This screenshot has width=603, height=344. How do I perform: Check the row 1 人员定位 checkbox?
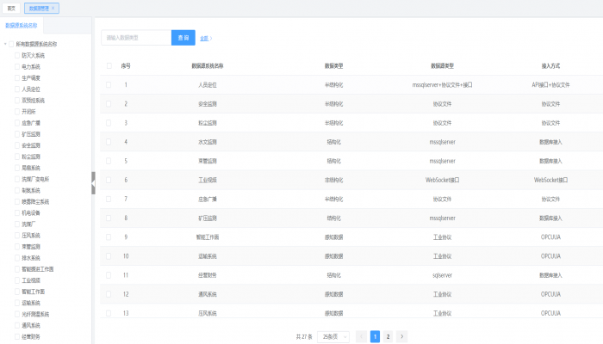pos(109,85)
